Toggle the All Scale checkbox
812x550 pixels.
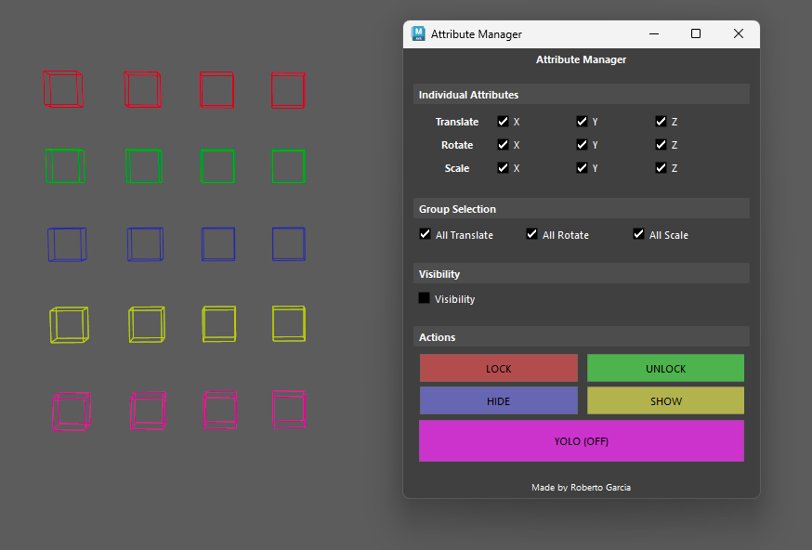(x=638, y=234)
